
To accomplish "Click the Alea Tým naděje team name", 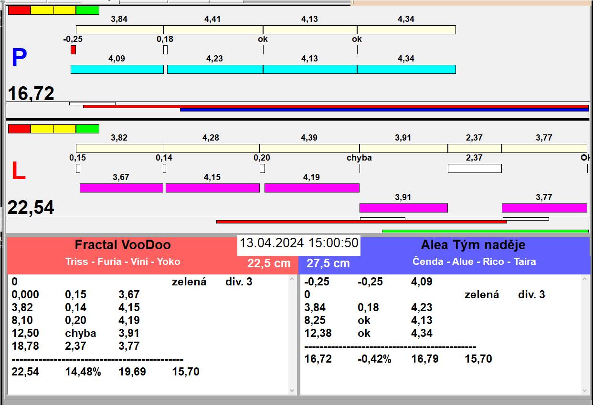I will tap(473, 245).
